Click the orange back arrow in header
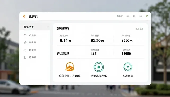This screenshot has width=170, height=97. click(x=24, y=16)
